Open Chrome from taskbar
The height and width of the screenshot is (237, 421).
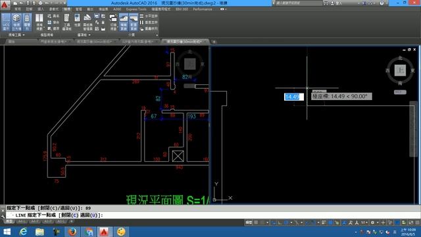(x=89, y=232)
